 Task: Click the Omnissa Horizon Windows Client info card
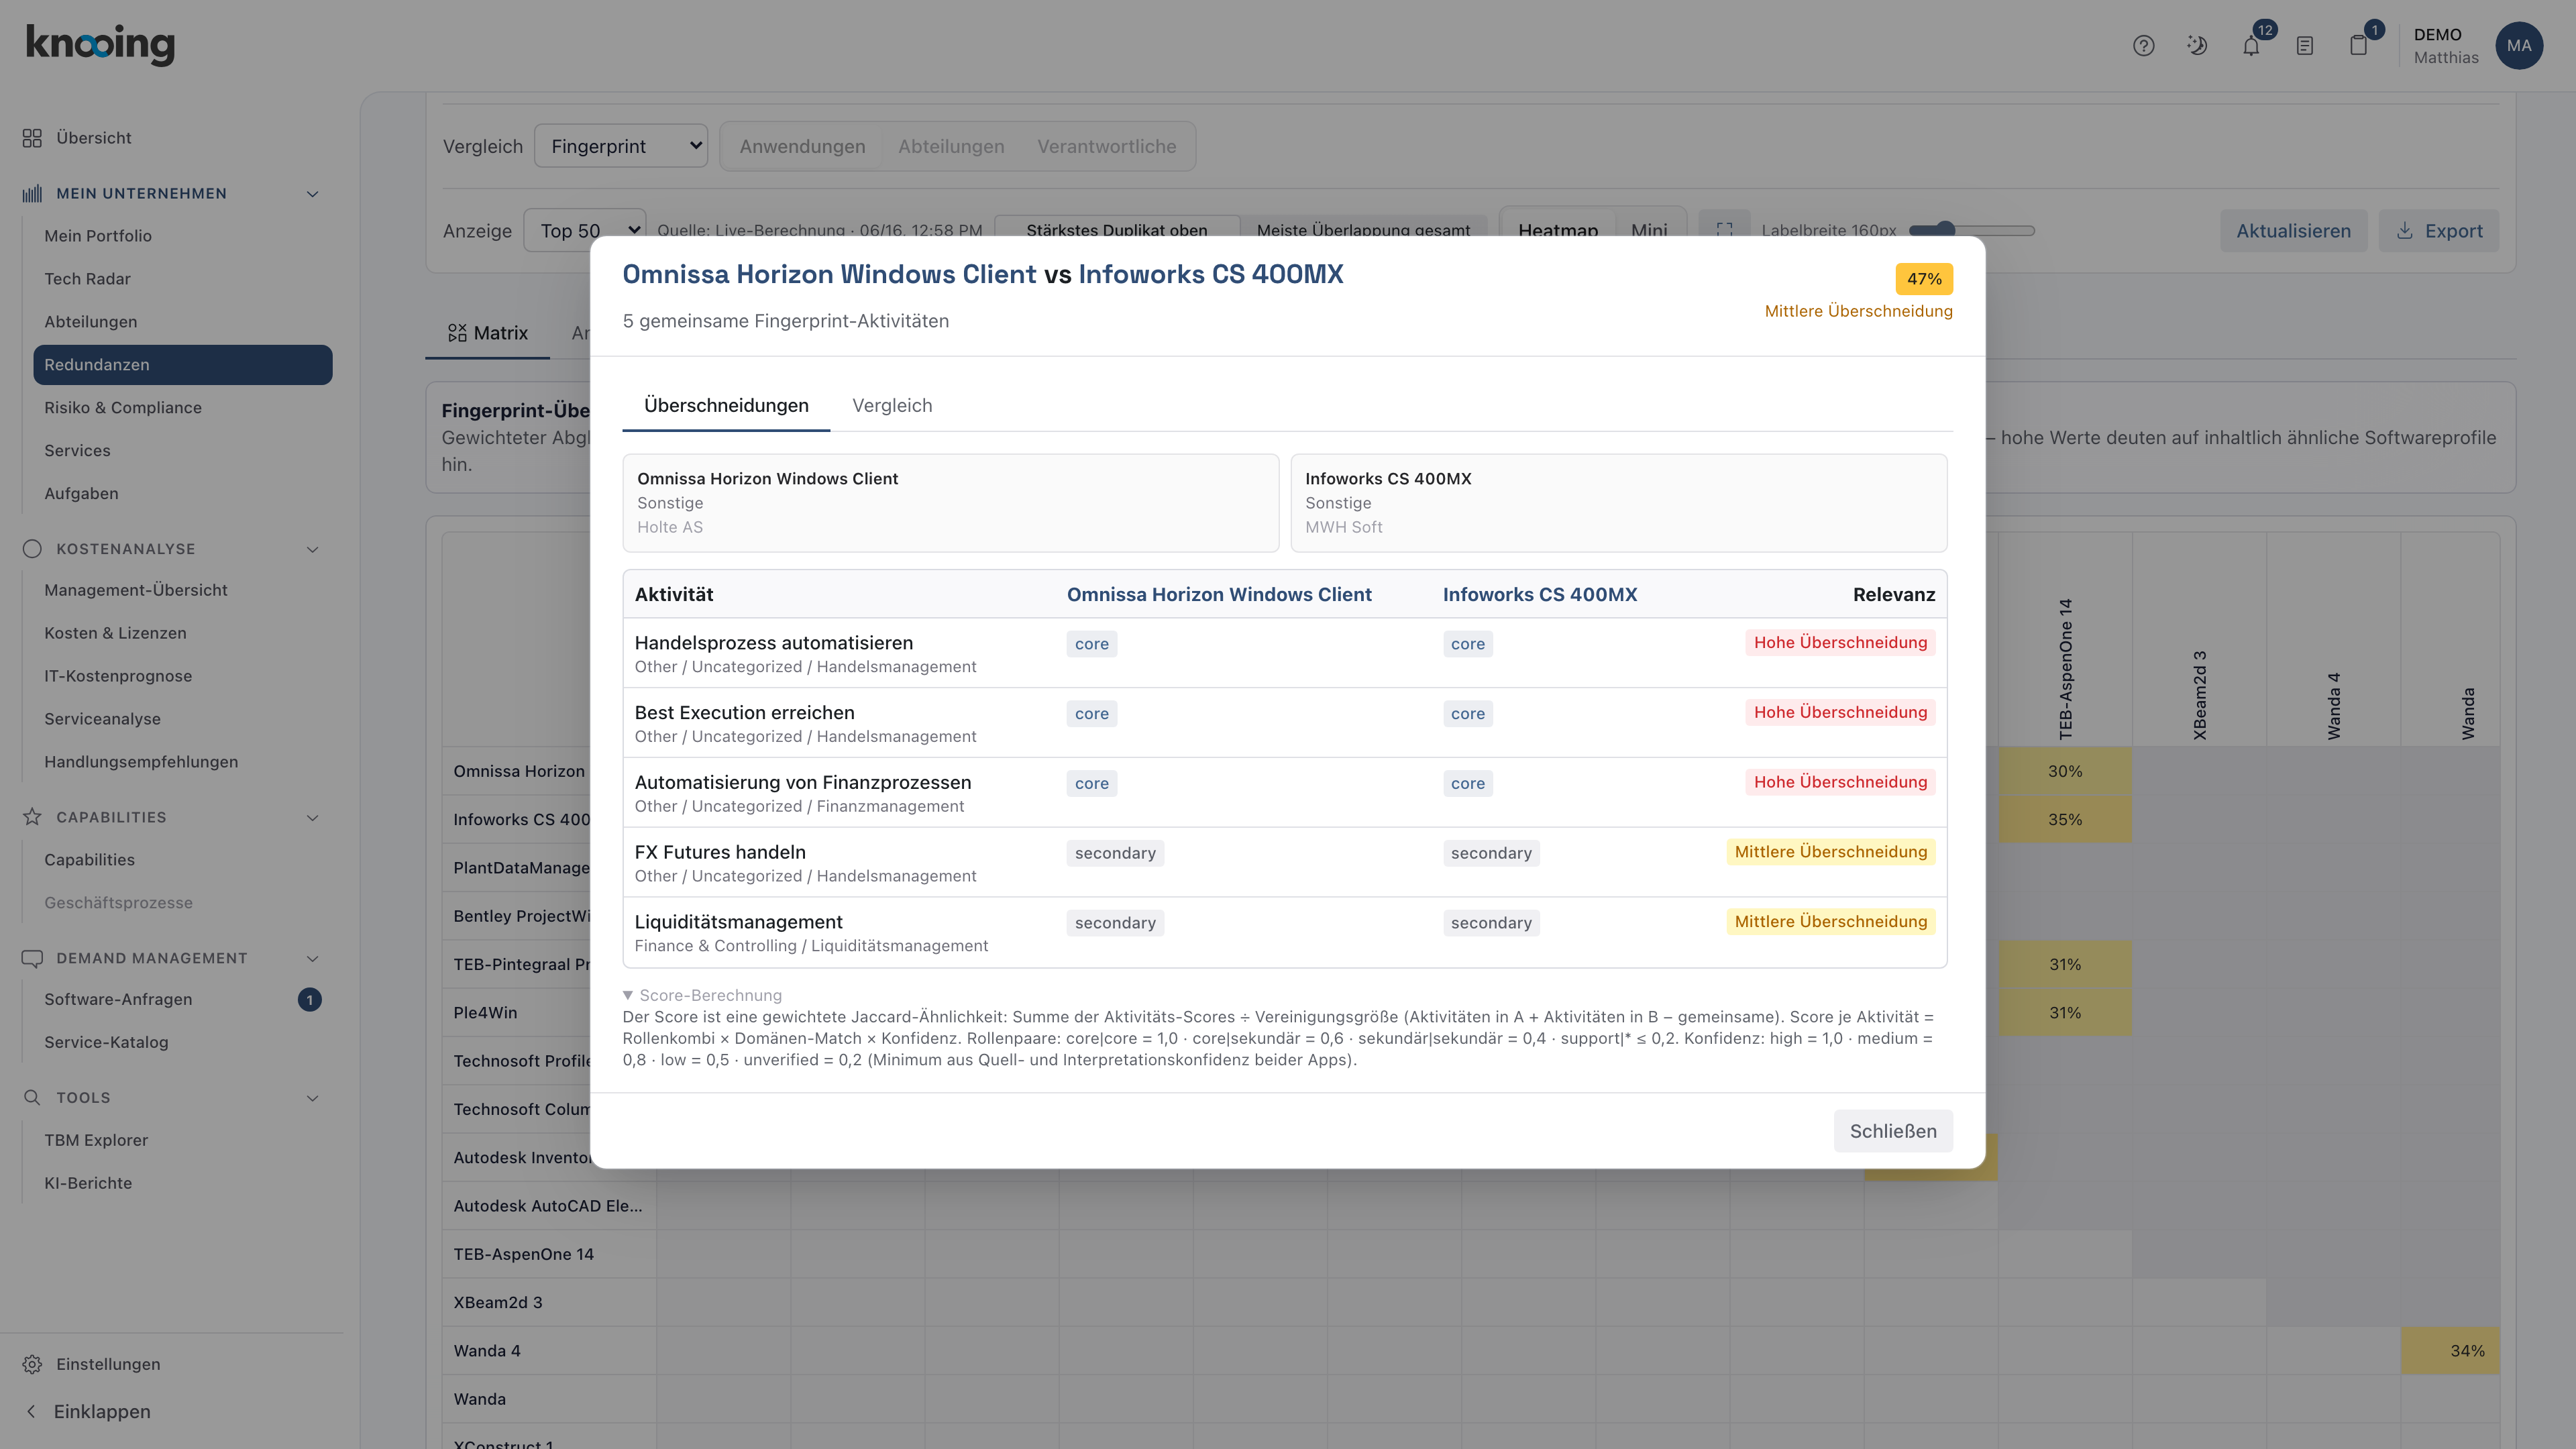(951, 503)
